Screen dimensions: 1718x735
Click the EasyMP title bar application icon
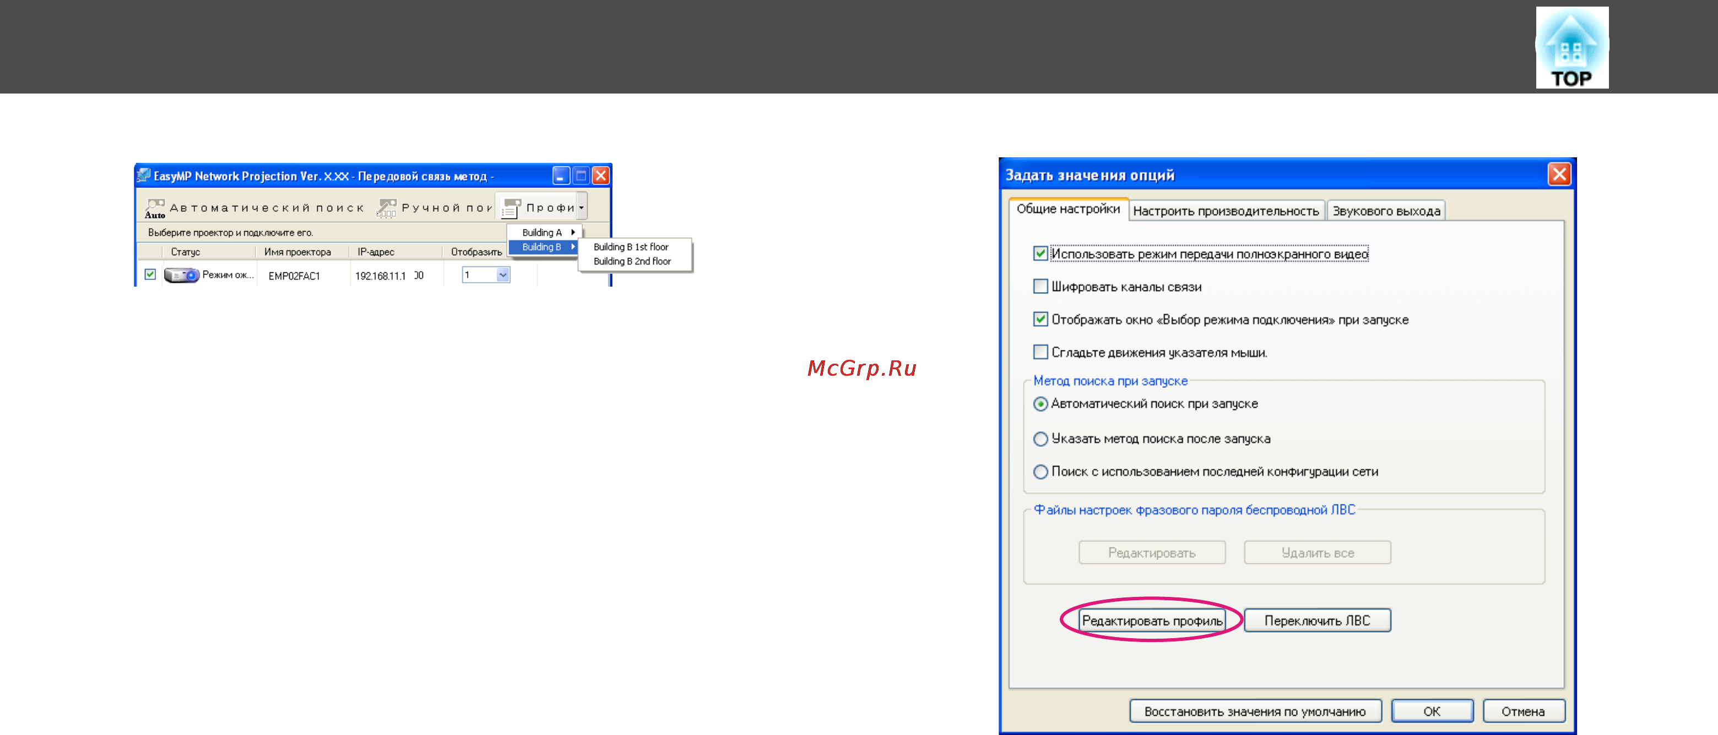pos(143,175)
